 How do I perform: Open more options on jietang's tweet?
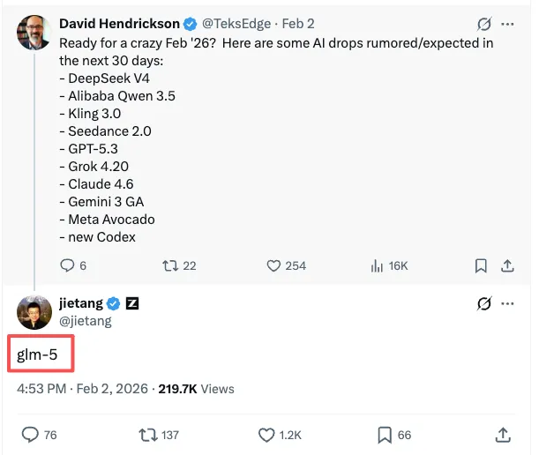[x=507, y=303]
